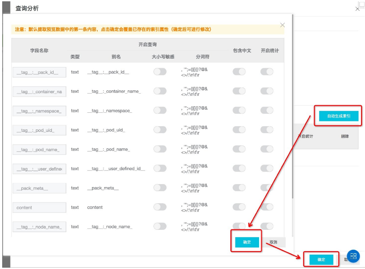
Task: Enable 开启统计 for __tag__:_pod_uid_
Action: coord(267,130)
